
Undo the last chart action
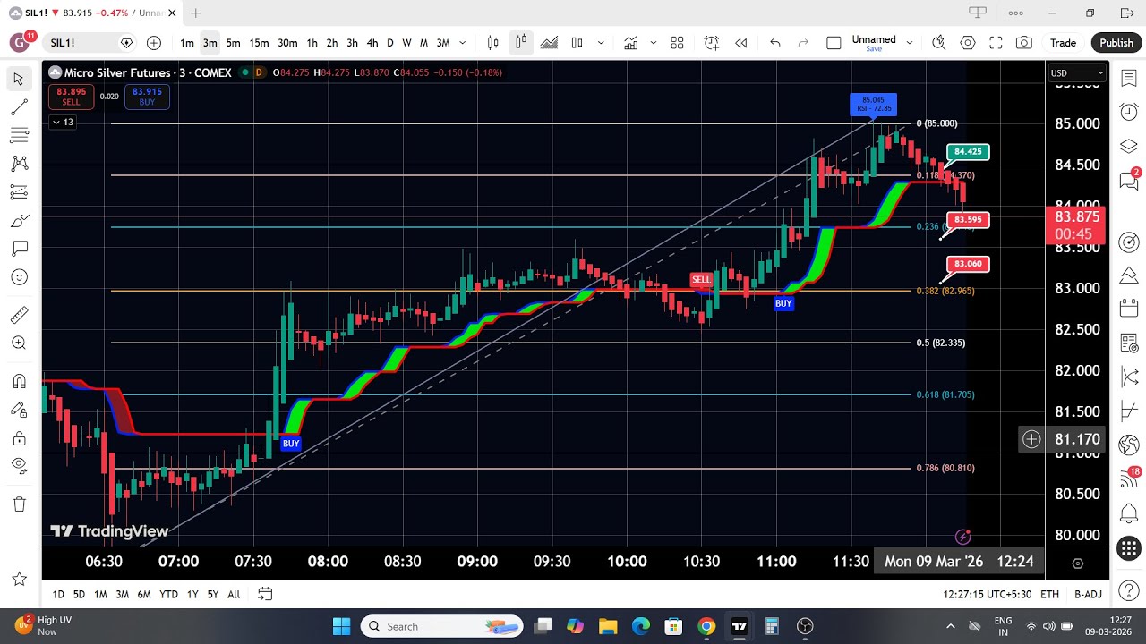click(775, 43)
